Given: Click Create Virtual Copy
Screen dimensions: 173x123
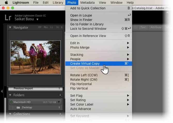Looking at the screenshot, I should [99, 64].
